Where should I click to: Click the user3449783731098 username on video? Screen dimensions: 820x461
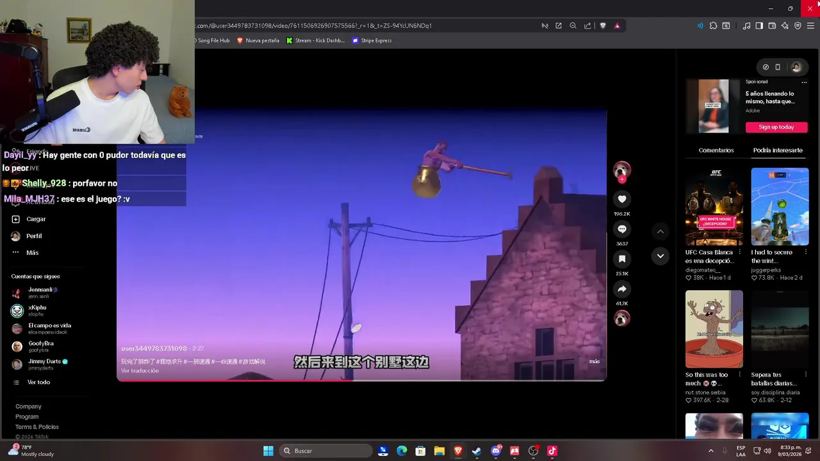(154, 348)
